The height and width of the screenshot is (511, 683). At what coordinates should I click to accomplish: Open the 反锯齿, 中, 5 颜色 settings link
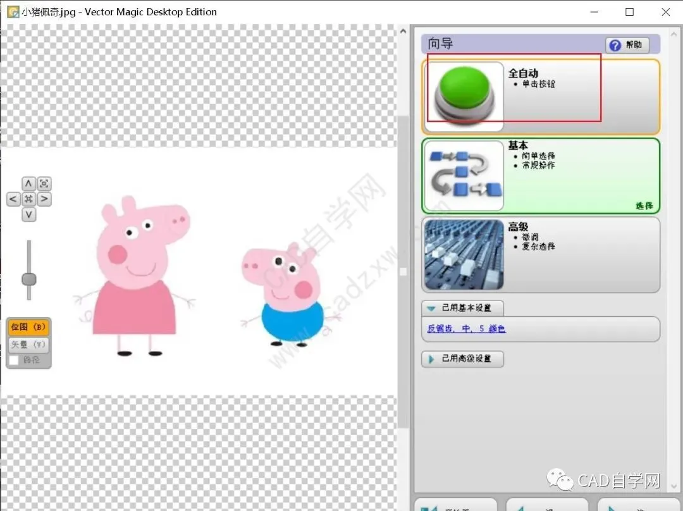pos(466,328)
